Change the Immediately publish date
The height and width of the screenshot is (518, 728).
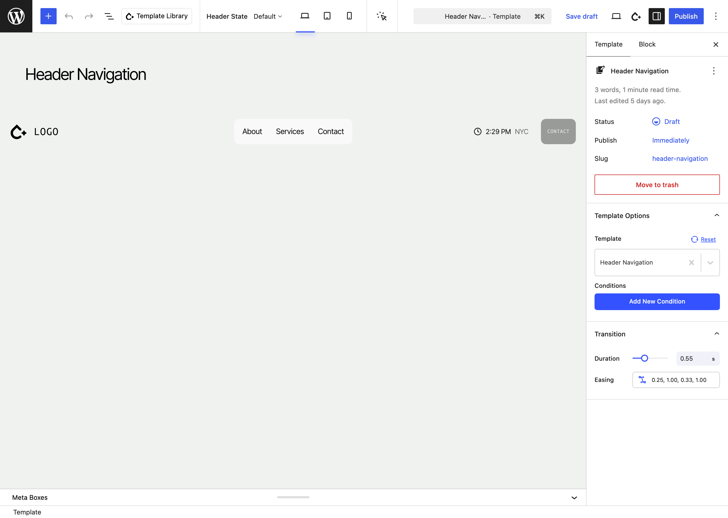pyautogui.click(x=670, y=140)
